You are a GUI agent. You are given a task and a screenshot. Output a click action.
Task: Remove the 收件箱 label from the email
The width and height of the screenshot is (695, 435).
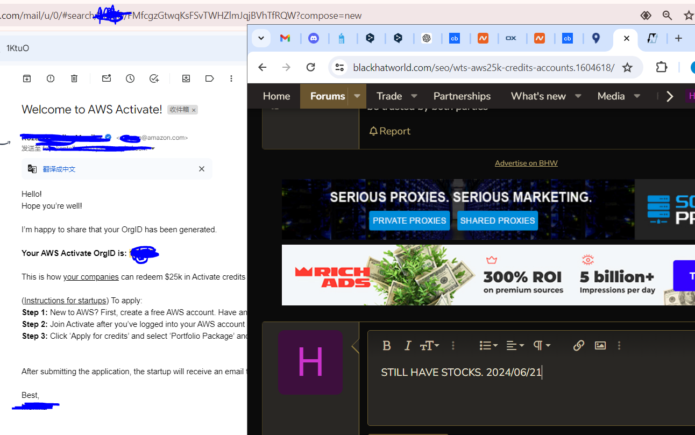(194, 110)
